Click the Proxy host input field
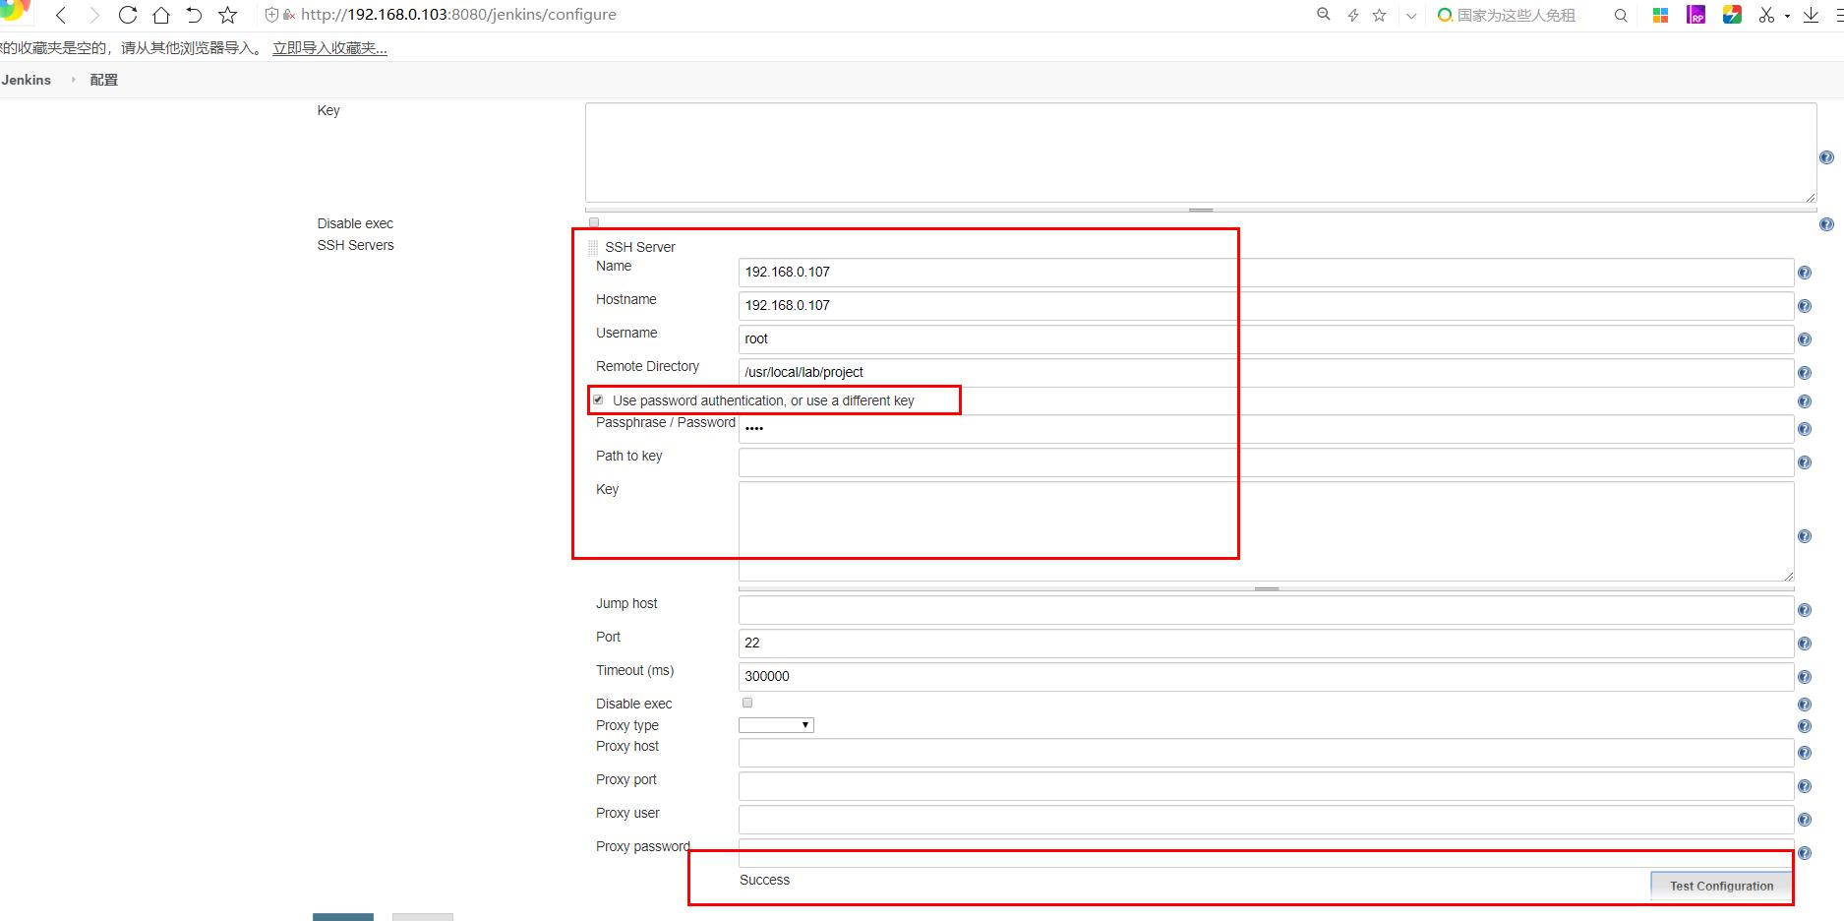1844x921 pixels. pos(1266,753)
